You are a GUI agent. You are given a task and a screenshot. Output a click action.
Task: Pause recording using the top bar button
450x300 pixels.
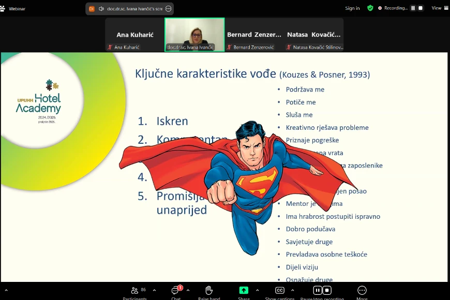pos(413,8)
